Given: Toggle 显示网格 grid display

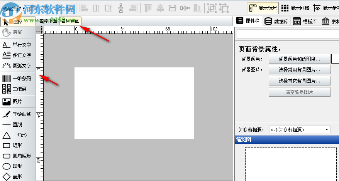Looking at the screenshot, I should pyautogui.click(x=295, y=8).
